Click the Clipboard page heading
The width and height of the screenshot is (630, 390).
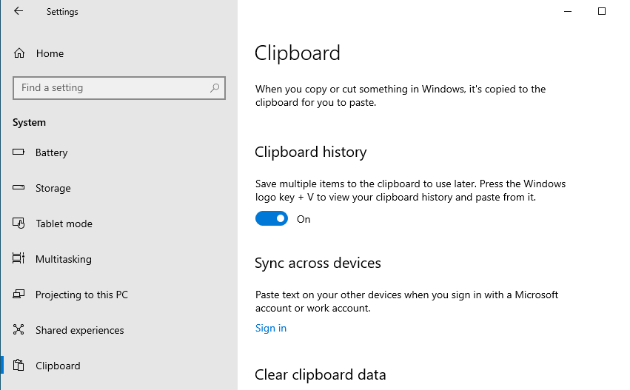(298, 53)
